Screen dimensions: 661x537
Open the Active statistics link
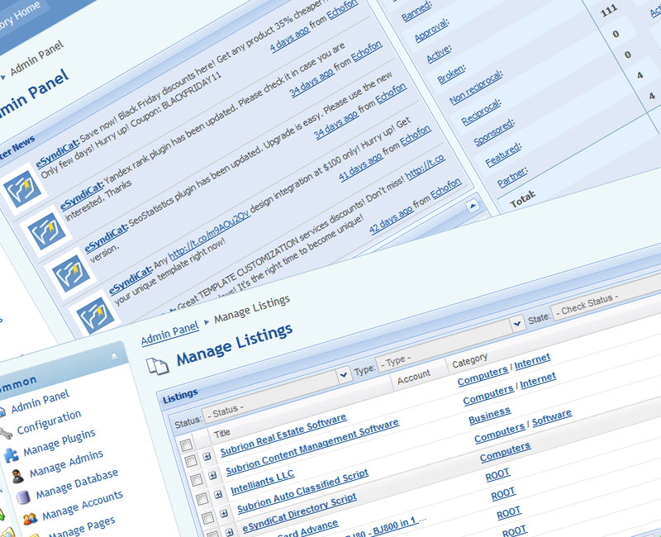438,54
